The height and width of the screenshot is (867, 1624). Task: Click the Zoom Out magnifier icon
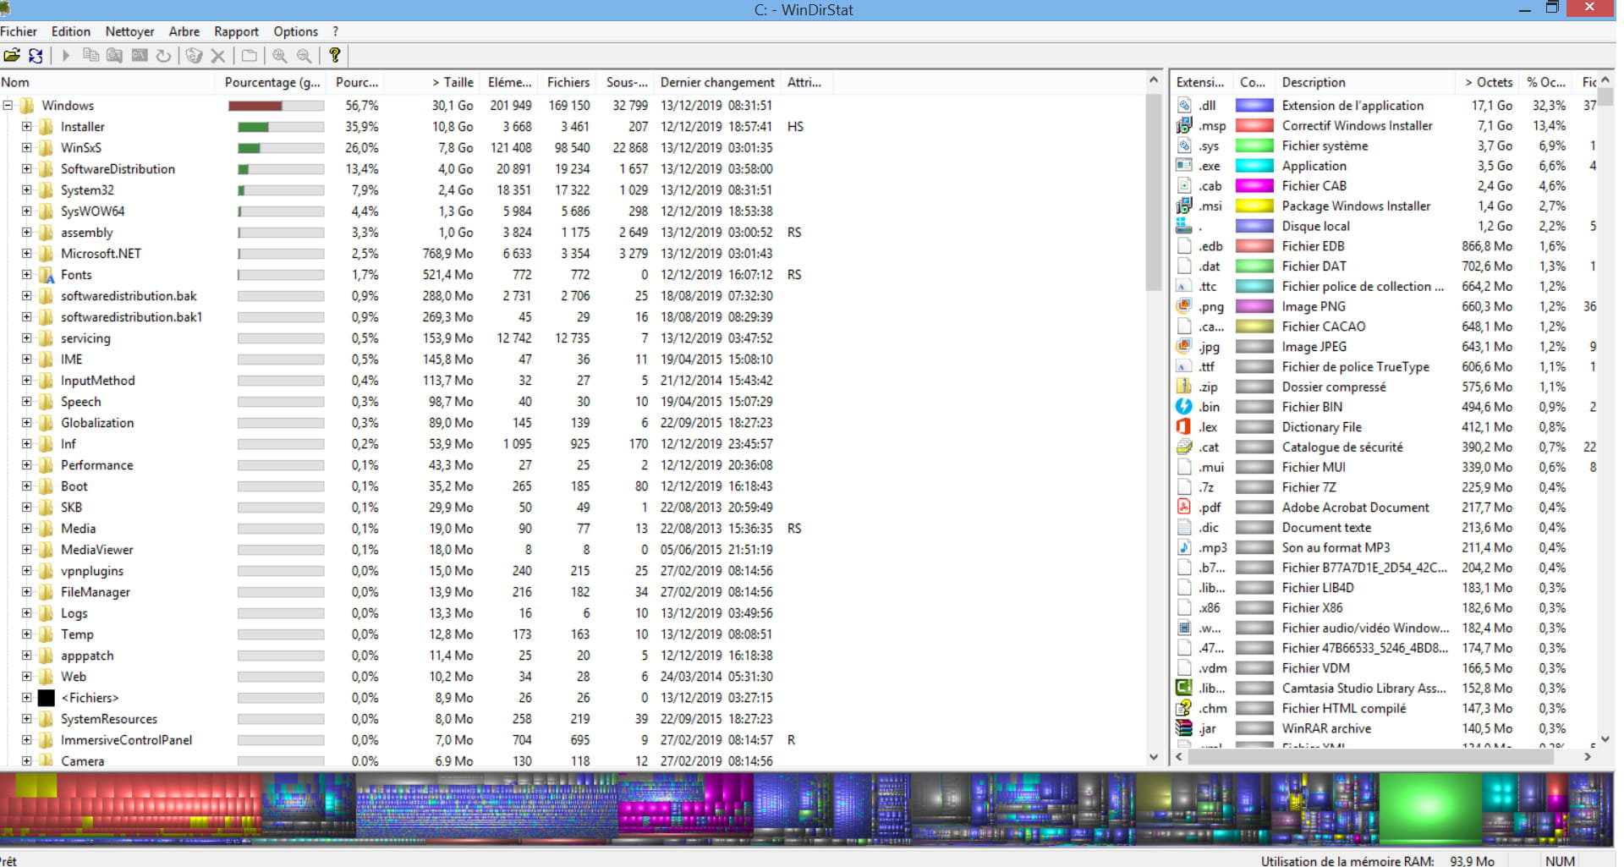[x=304, y=56]
